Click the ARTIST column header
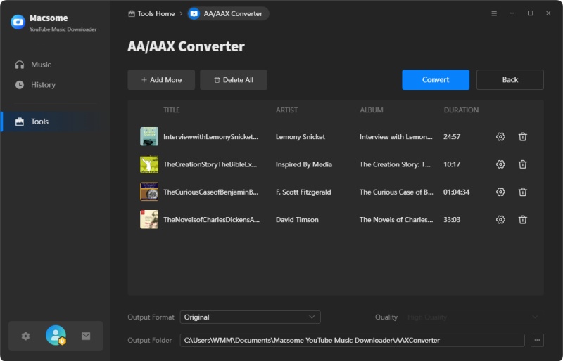This screenshot has height=361, width=563. [286, 110]
